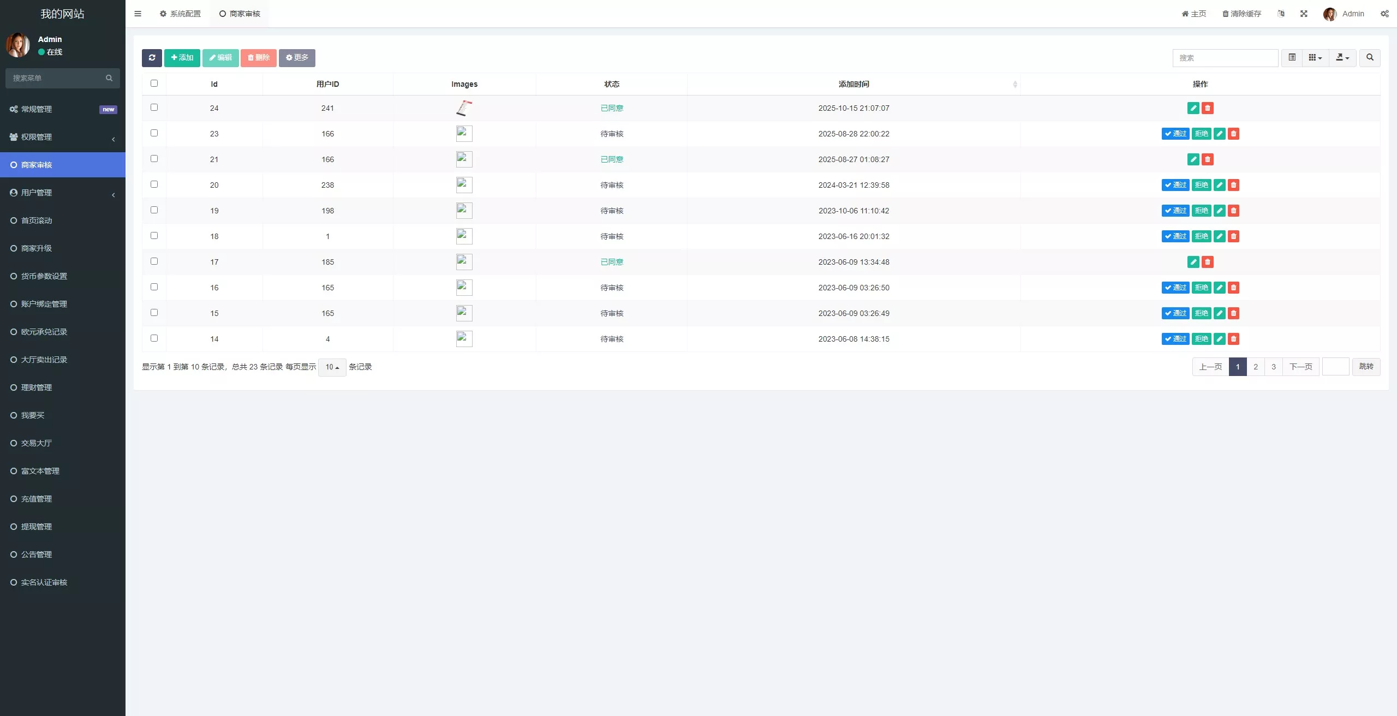Check the select-all checkbox in table header
The image size is (1397, 716).
pos(154,83)
